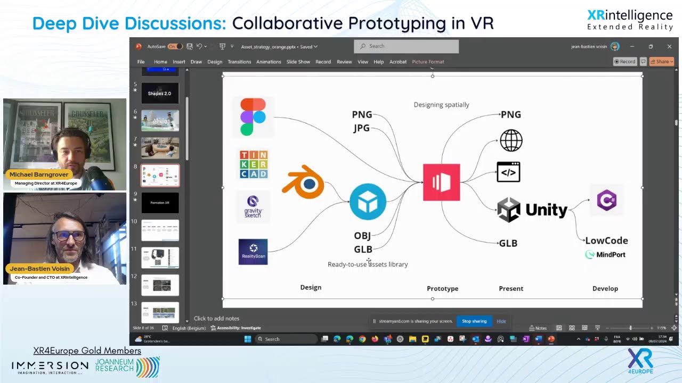
Task: Click the Comments icon beside Share
Action: click(643, 62)
